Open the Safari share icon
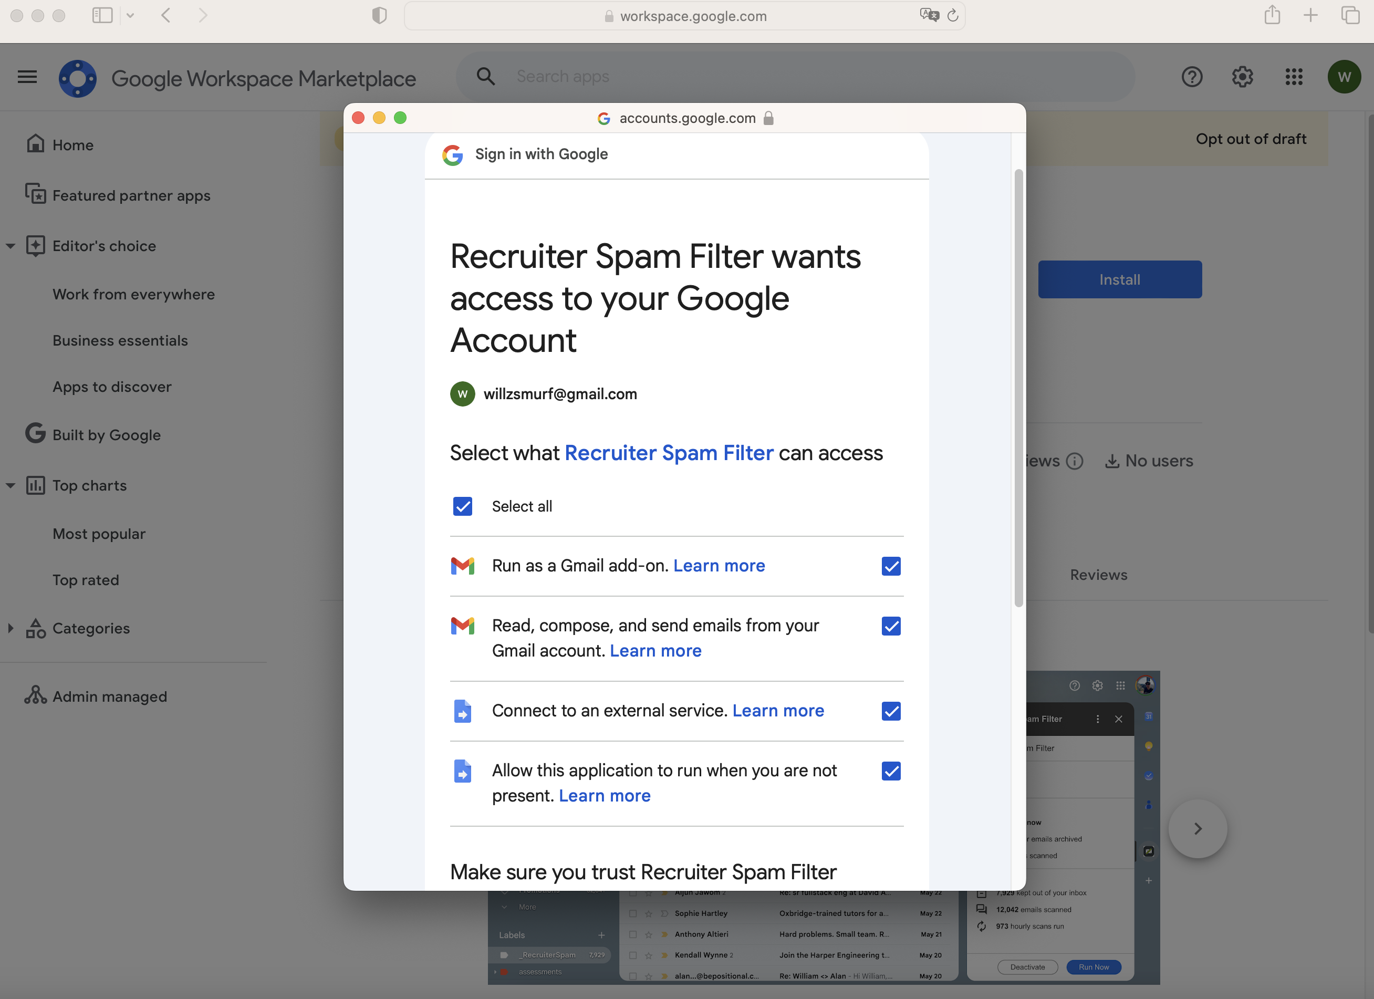 pyautogui.click(x=1272, y=15)
